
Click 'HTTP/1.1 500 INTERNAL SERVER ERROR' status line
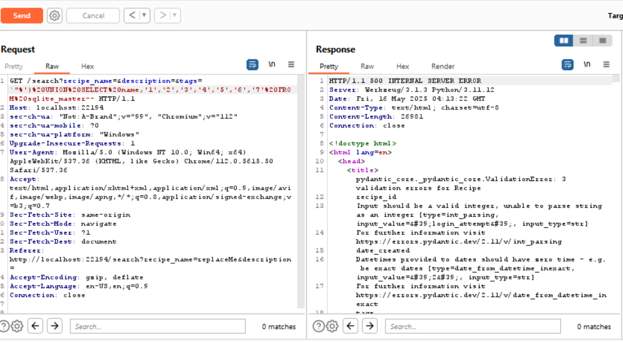405,81
